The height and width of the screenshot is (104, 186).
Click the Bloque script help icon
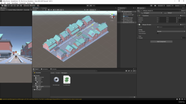181,25
